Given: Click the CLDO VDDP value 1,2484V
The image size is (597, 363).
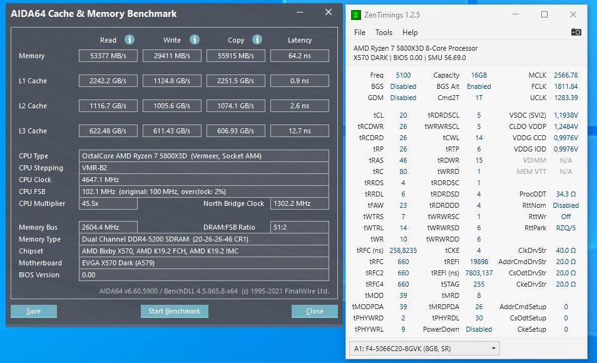Looking at the screenshot, I should coord(566,126).
